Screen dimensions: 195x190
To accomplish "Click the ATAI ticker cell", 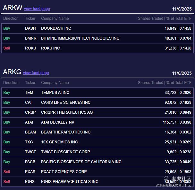I will 29,122.
